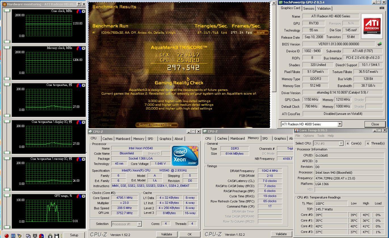Viewport: 389px width, 238px height.
Task: Open the Processor #1 selection dropdown in CPU-Z
Action: click(139, 224)
